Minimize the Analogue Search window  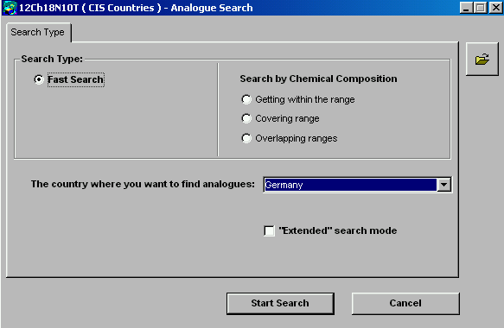(x=466, y=8)
